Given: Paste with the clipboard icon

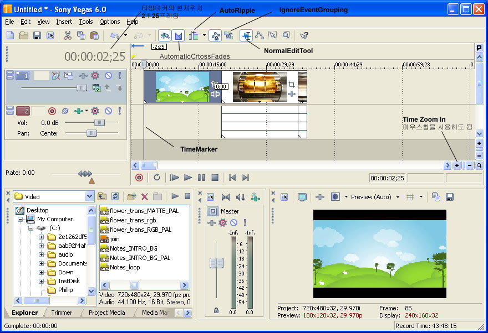Looking at the screenshot, I should pos(94,35).
